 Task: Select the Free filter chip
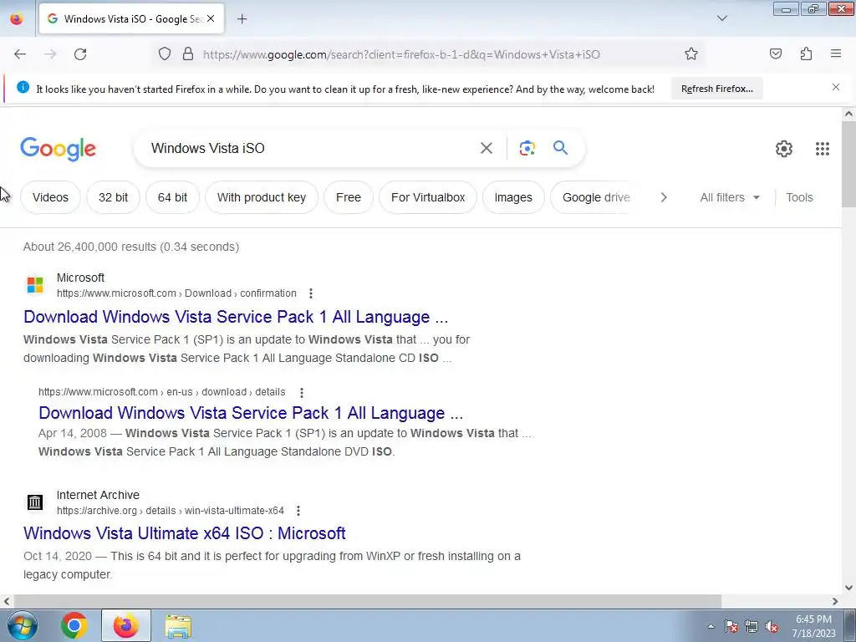click(x=349, y=197)
